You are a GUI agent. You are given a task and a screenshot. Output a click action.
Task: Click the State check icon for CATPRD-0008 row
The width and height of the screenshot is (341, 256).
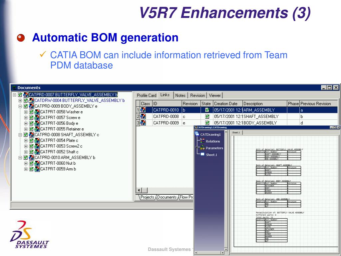(207, 116)
